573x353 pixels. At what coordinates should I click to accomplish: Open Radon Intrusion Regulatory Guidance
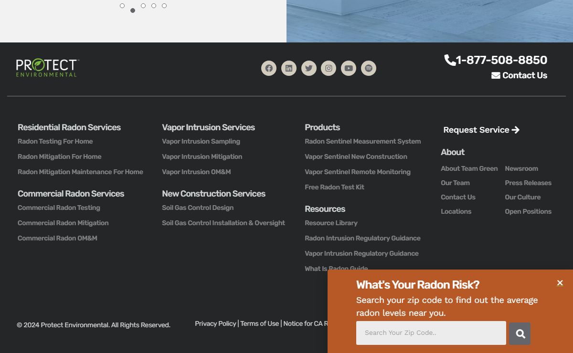tap(362, 238)
